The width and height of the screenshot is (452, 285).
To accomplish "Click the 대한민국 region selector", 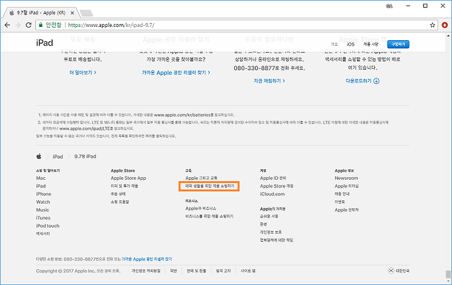I will click(399, 271).
